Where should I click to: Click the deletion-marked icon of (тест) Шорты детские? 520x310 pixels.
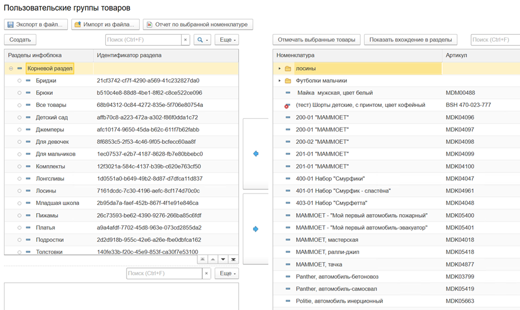287,105
